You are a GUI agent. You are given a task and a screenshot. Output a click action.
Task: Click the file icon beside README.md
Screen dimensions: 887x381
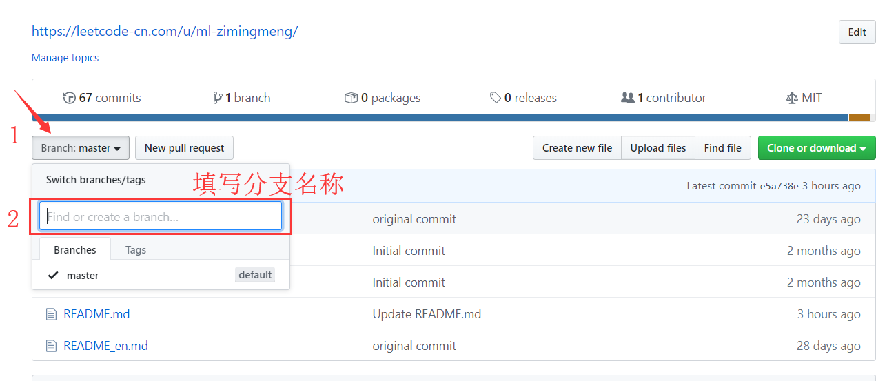[50, 314]
